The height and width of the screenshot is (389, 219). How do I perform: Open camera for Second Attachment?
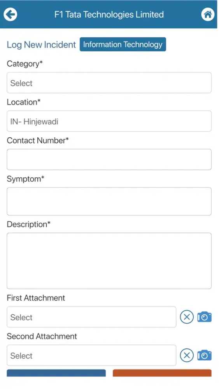point(204,355)
